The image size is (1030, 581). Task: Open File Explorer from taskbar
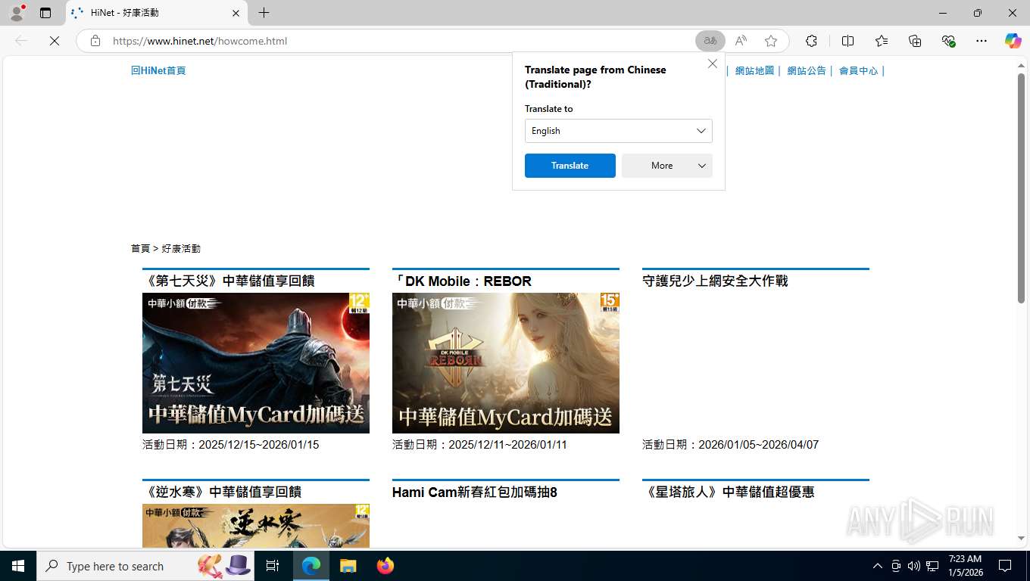(348, 566)
